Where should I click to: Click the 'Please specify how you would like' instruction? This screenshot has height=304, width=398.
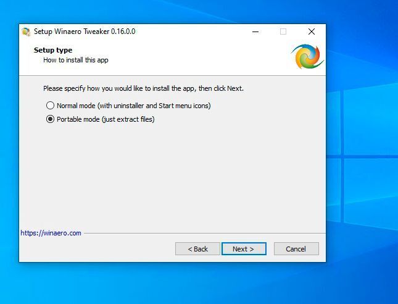(143, 88)
